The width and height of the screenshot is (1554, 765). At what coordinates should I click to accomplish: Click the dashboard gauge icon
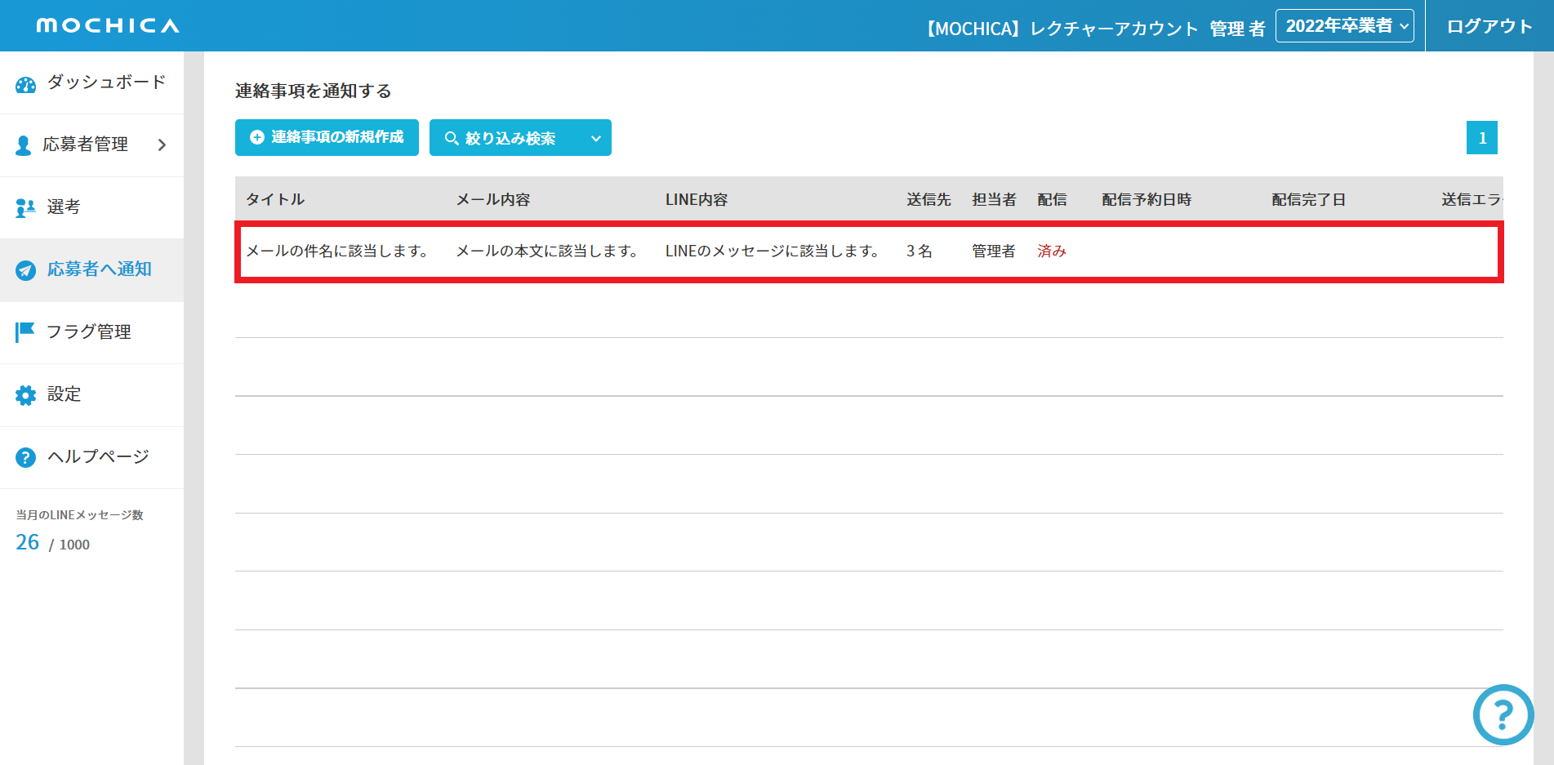[x=25, y=84]
